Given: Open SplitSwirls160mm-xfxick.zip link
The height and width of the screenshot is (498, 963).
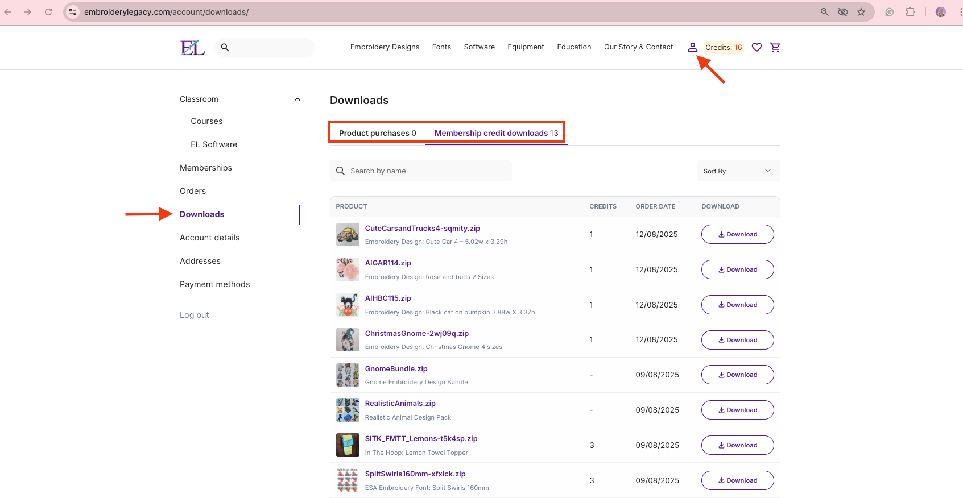Looking at the screenshot, I should (x=415, y=474).
